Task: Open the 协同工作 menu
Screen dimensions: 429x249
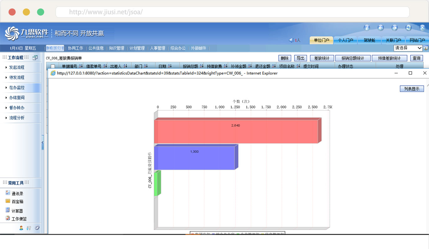Action: click(x=75, y=48)
